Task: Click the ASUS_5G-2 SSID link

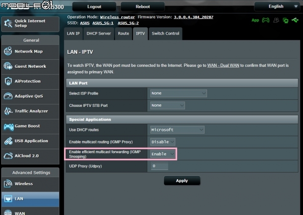Action: tap(128, 23)
